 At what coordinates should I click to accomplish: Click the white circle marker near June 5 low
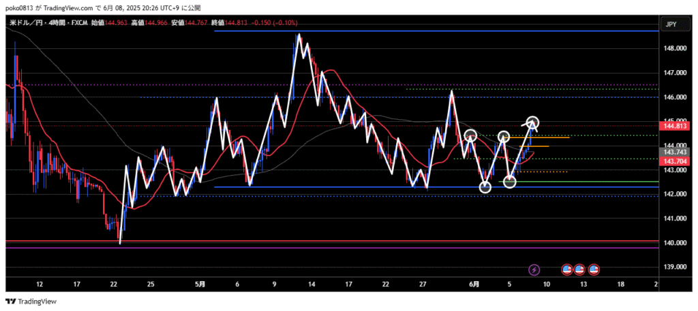(509, 181)
